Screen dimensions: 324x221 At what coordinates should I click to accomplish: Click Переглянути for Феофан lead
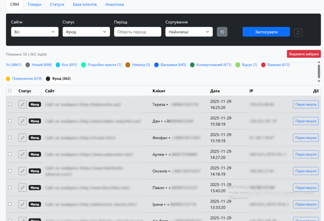coord(306,138)
